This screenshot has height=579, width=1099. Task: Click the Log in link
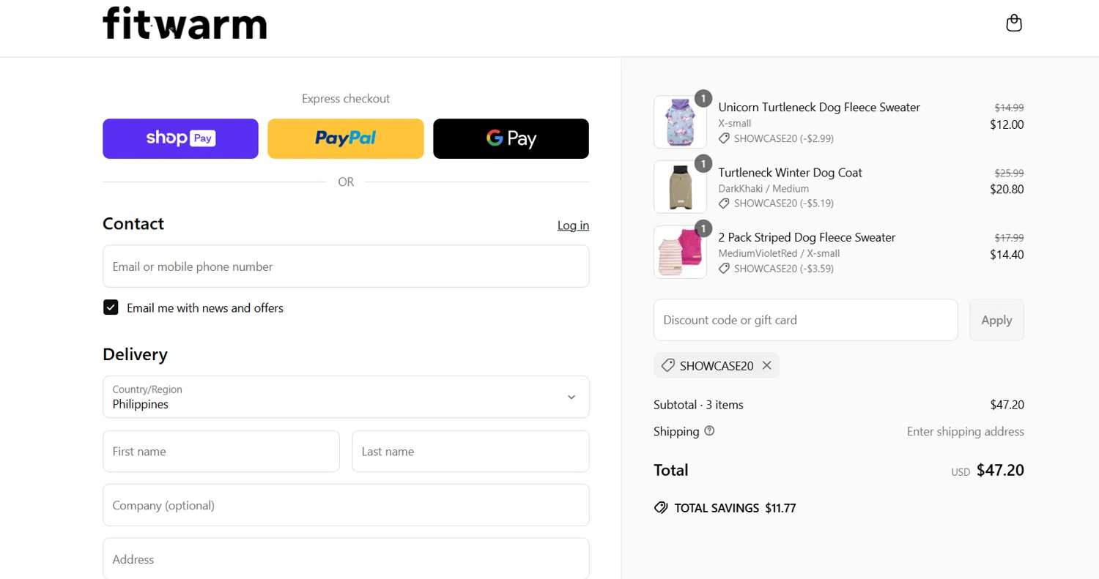tap(573, 225)
